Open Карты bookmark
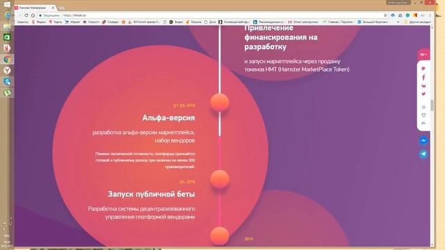 pos(56,22)
